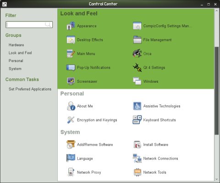This screenshot has width=220, height=183.
Task: Click the Encryption and Keyrings label
Action: click(97, 120)
